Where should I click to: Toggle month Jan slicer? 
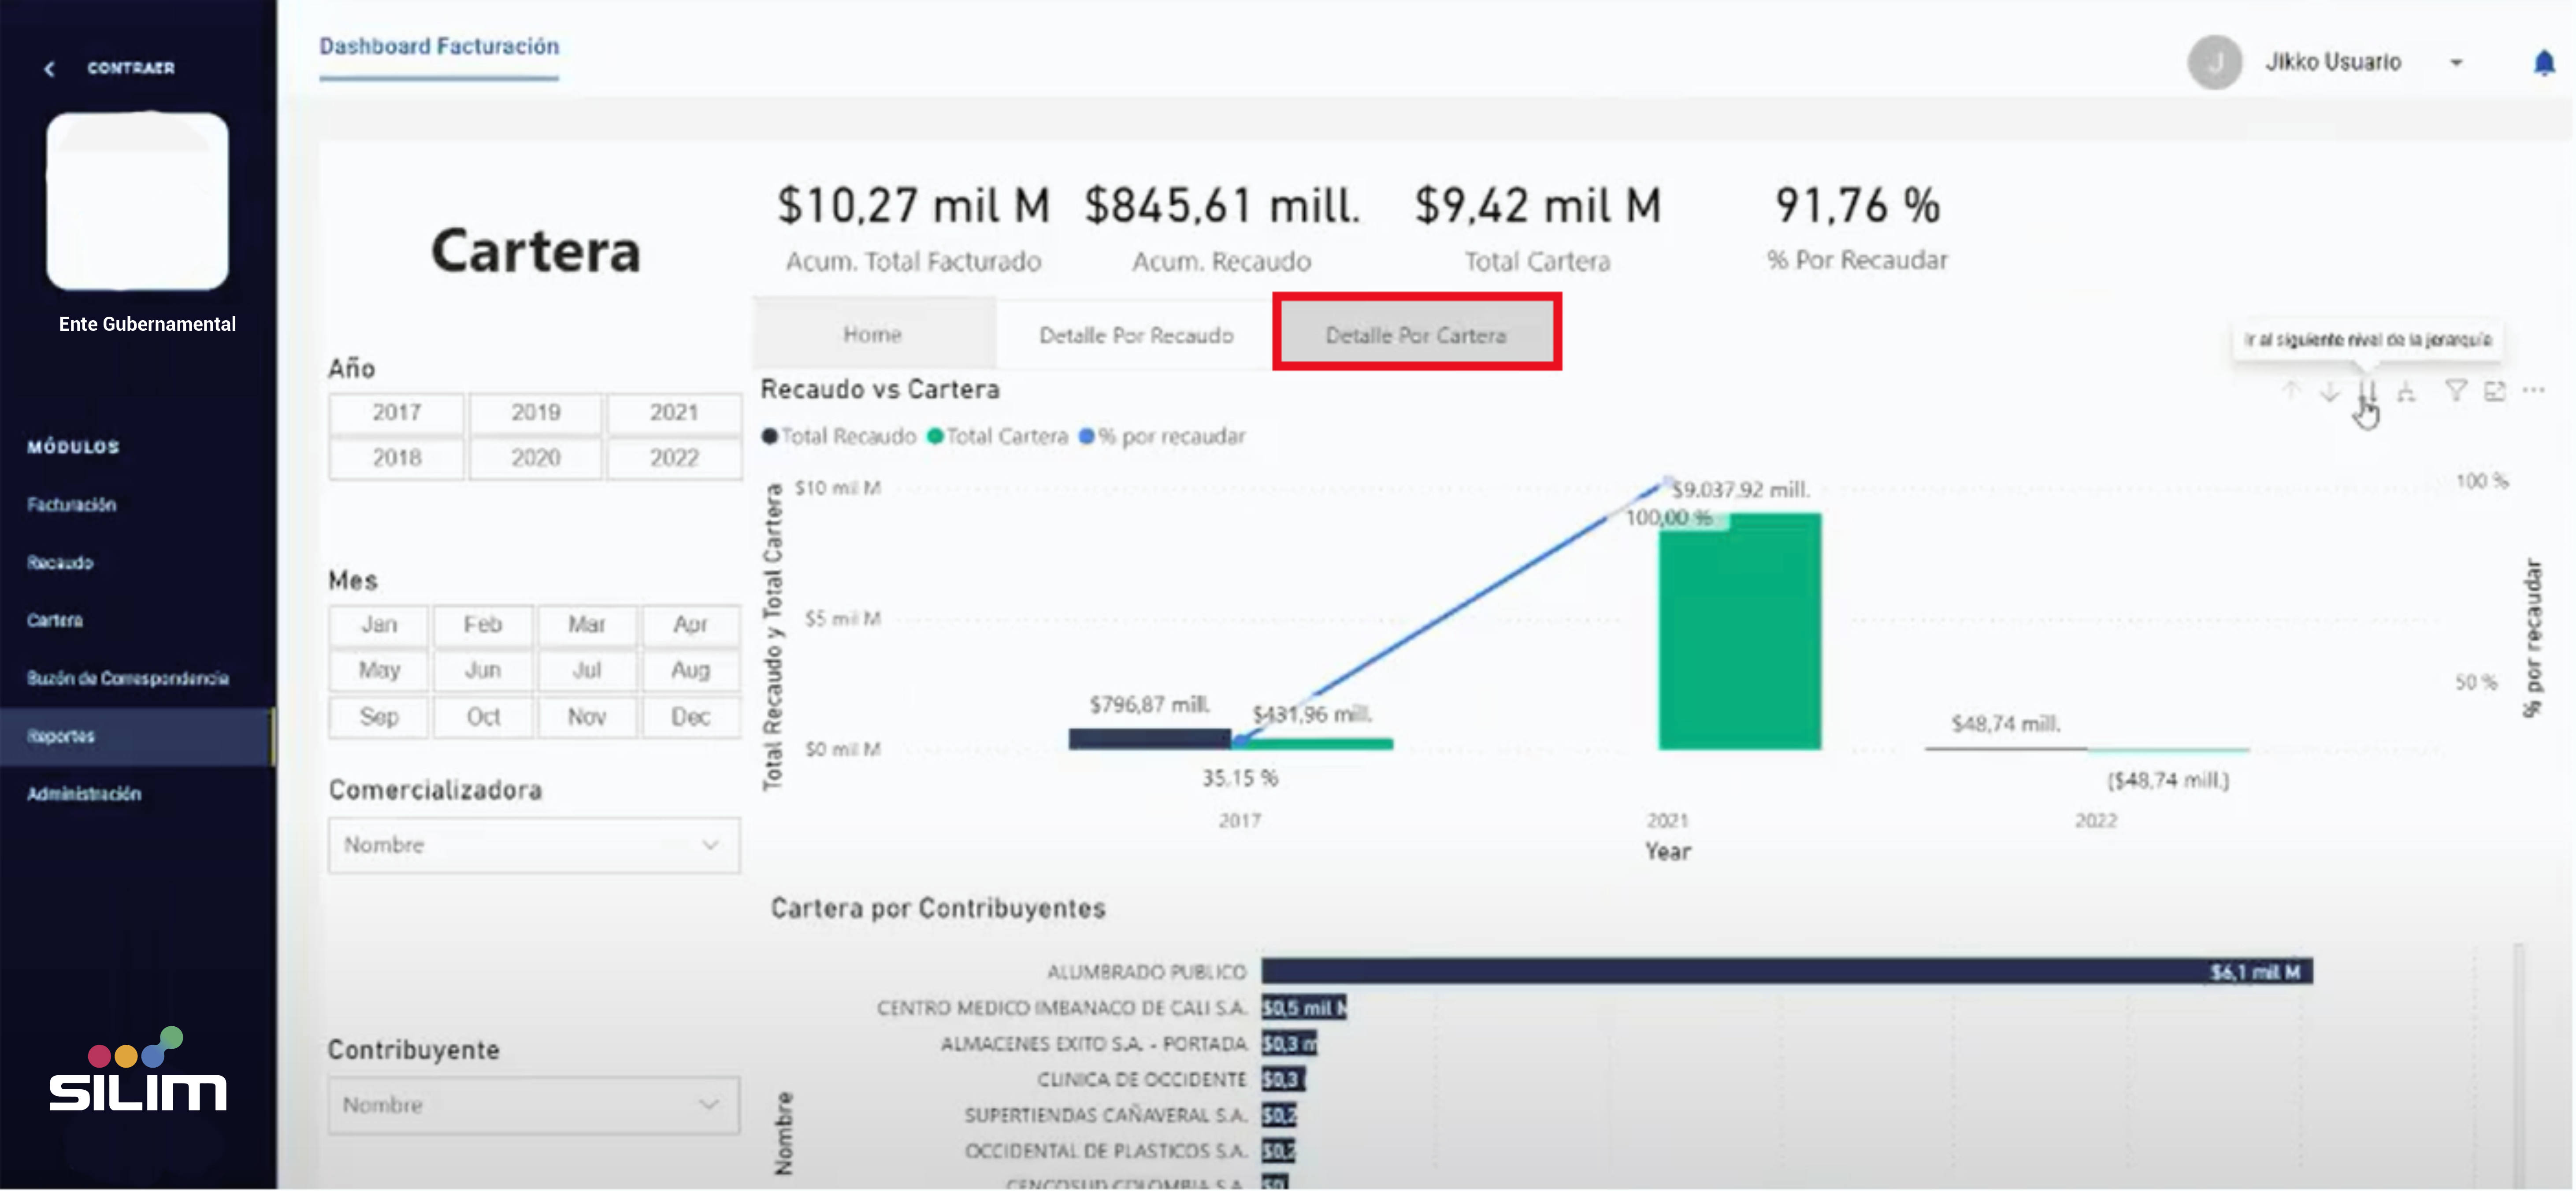pyautogui.click(x=379, y=625)
